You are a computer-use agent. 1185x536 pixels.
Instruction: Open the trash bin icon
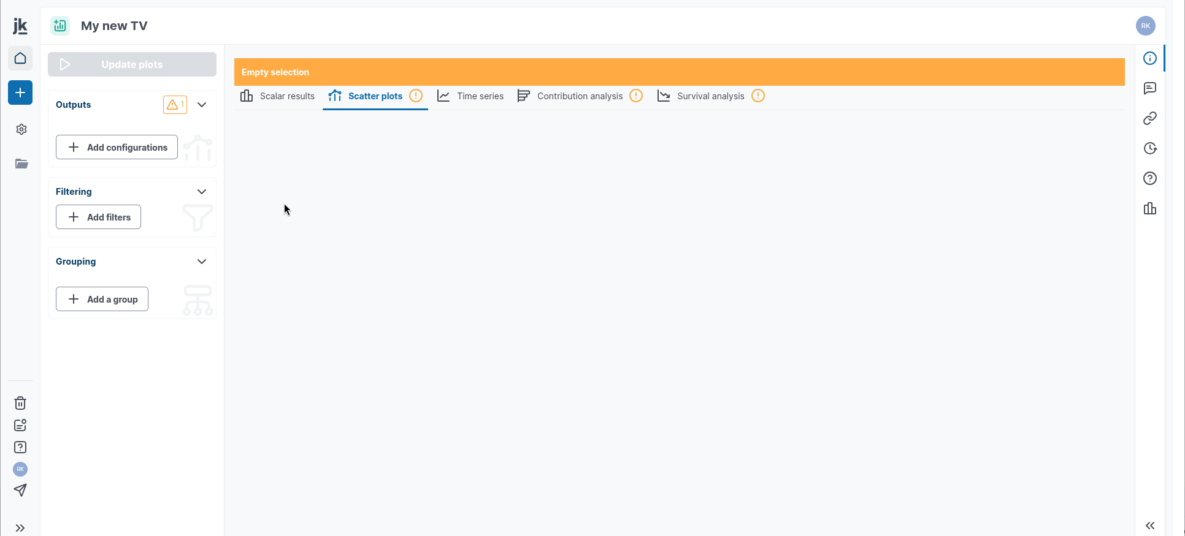pos(20,403)
